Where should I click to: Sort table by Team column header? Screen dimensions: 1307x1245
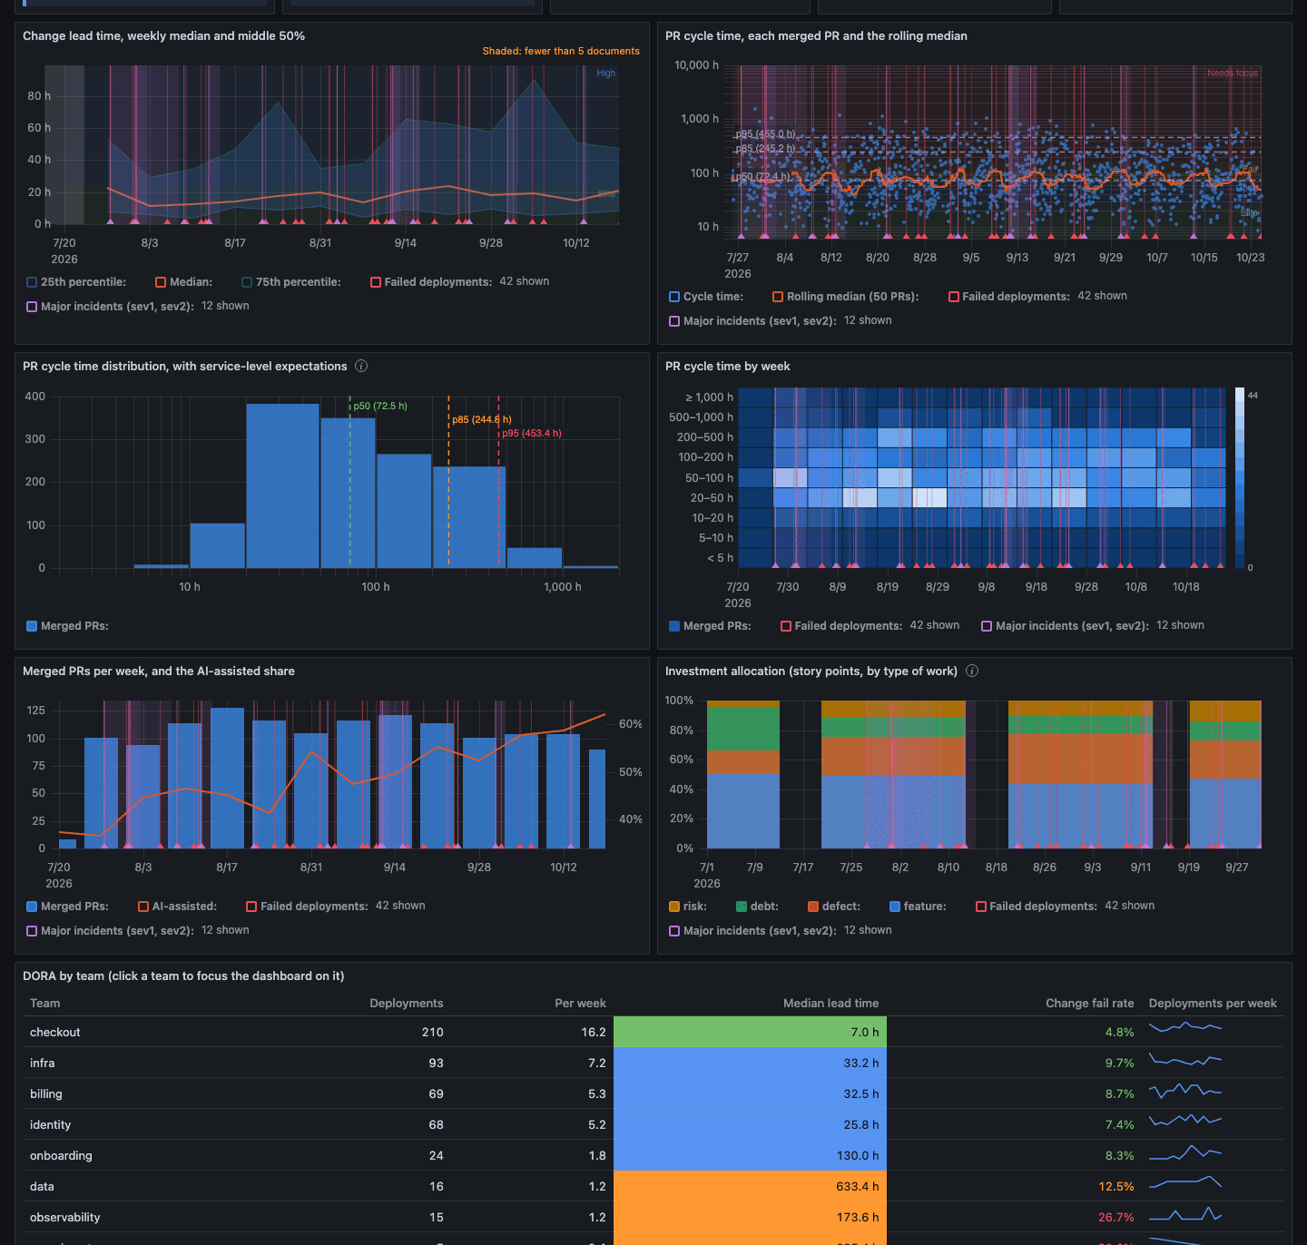click(44, 1003)
